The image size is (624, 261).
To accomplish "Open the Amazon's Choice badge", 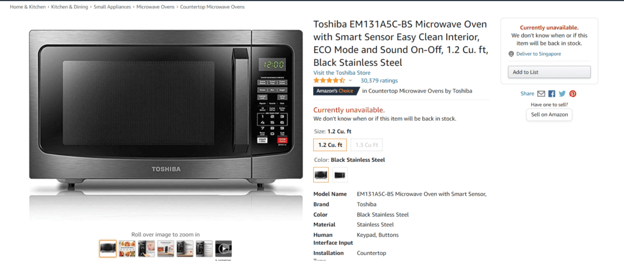I will coord(335,91).
